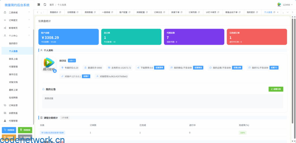Click the user avatar icon beside 123456
This screenshot has width=296, height=143.
(x=279, y=5)
